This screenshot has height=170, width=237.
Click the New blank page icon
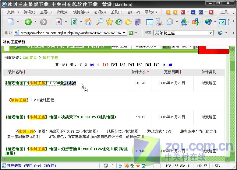(x=11, y=22)
